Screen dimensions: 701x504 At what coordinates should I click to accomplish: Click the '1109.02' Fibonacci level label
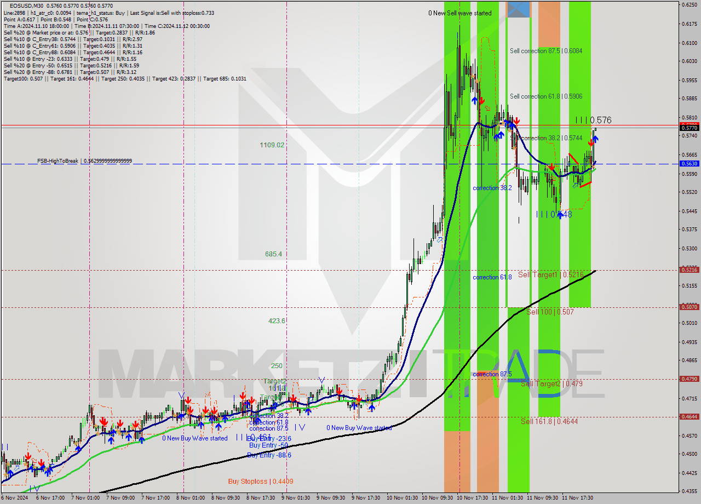pos(272,145)
